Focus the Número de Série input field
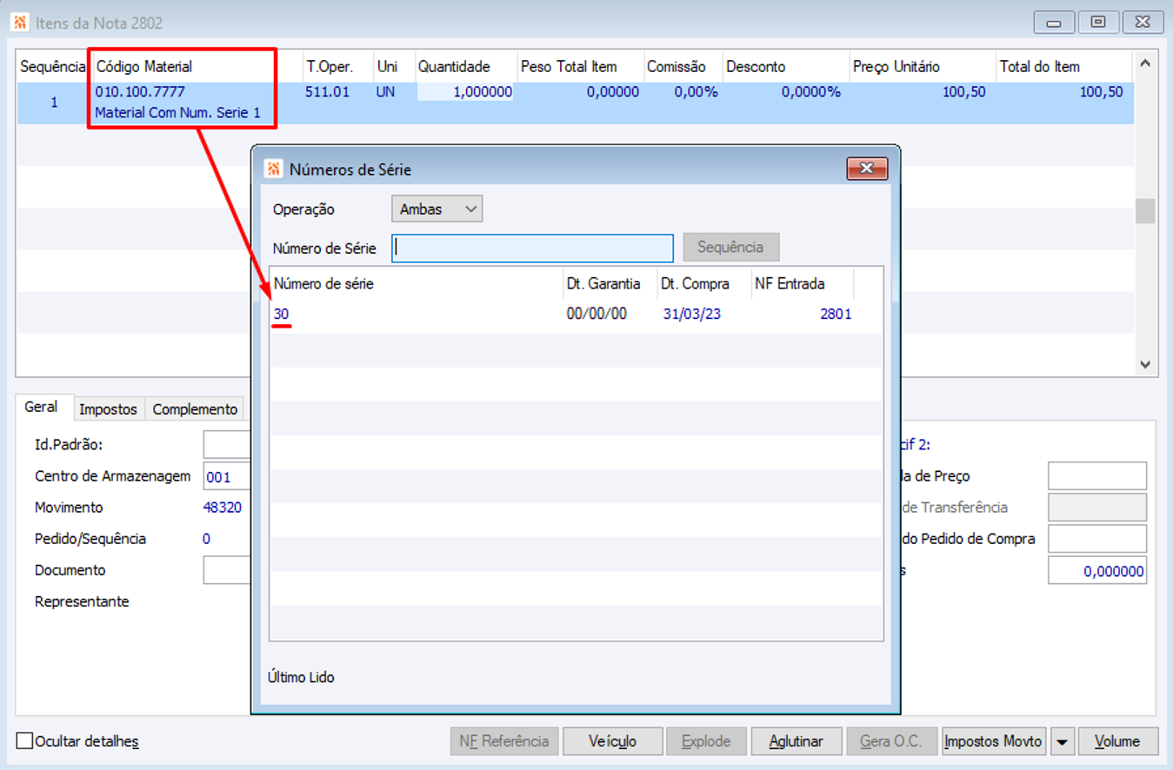The image size is (1173, 770). 532,248
